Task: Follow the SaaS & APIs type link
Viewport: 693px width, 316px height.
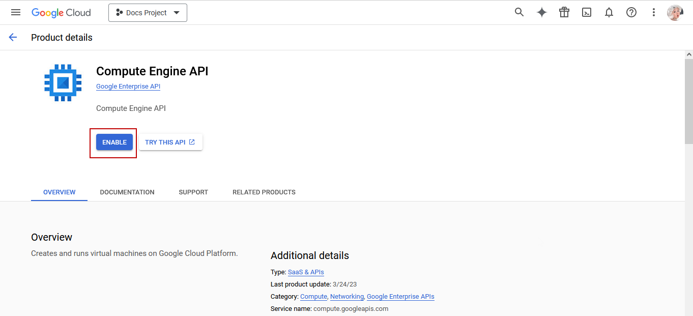Action: (306, 272)
